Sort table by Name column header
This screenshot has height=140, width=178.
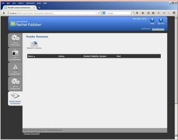point(32,56)
